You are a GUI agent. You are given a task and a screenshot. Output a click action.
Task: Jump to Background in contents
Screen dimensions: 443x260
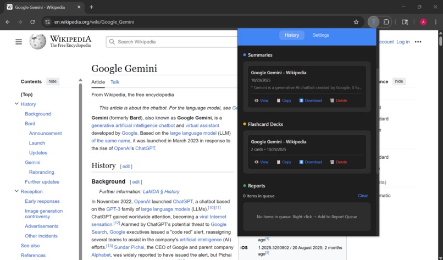pyautogui.click(x=38, y=114)
